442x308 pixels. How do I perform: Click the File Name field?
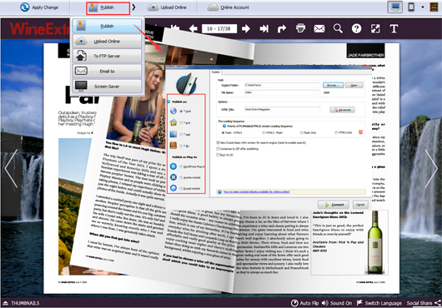(282, 92)
